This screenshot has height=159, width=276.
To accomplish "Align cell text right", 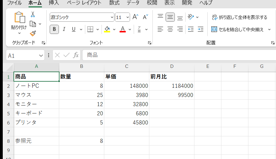I will pyautogui.click(x=180, y=29).
